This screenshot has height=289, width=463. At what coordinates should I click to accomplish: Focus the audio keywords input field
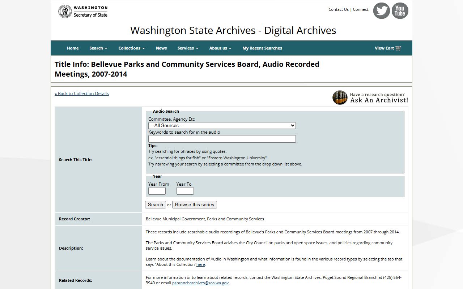[222, 139]
